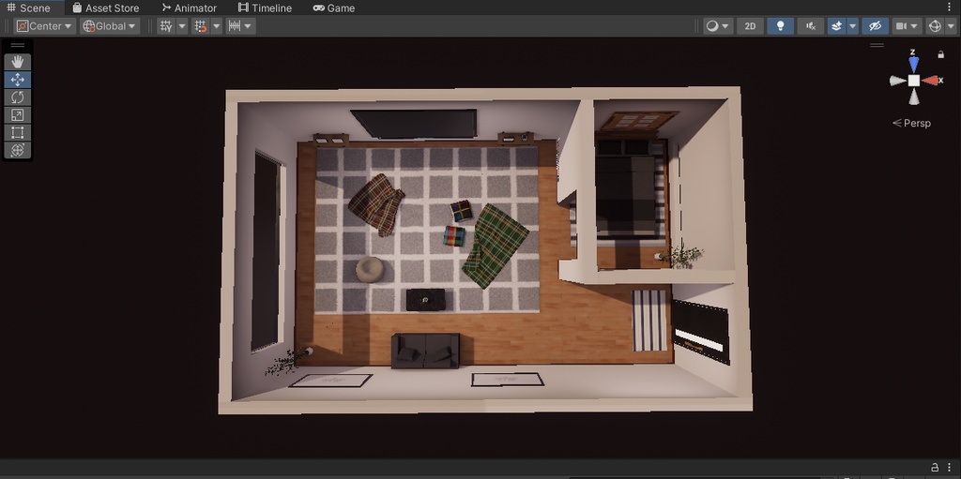The width and height of the screenshot is (961, 479).
Task: Switch to the Game tab
Action: pyautogui.click(x=334, y=7)
